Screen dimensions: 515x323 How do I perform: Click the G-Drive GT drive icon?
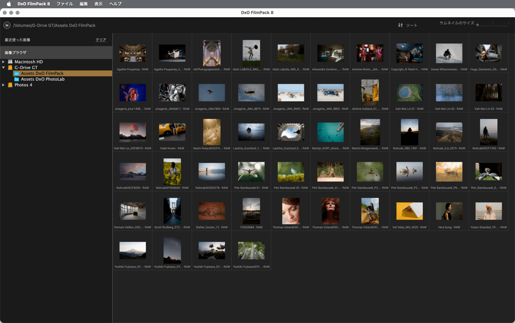coord(10,67)
